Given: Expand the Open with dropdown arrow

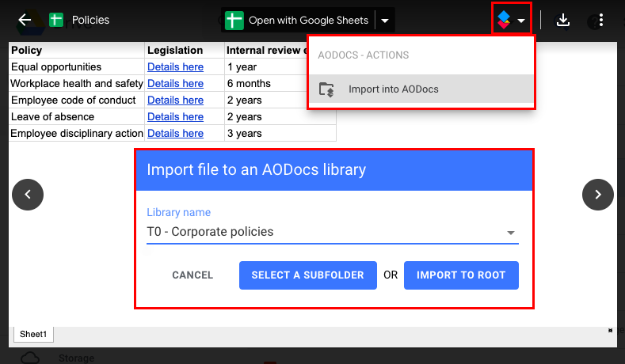Looking at the screenshot, I should click(x=385, y=21).
